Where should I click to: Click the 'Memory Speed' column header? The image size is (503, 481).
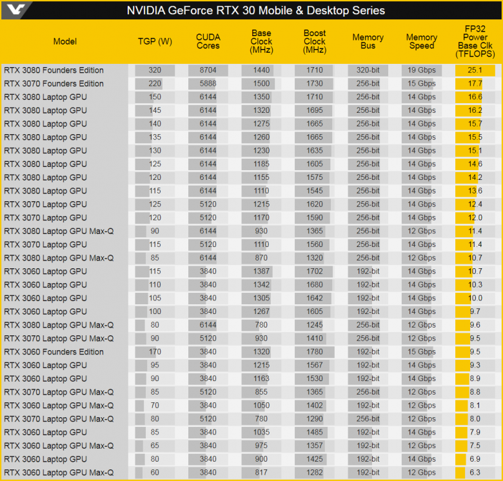422,41
